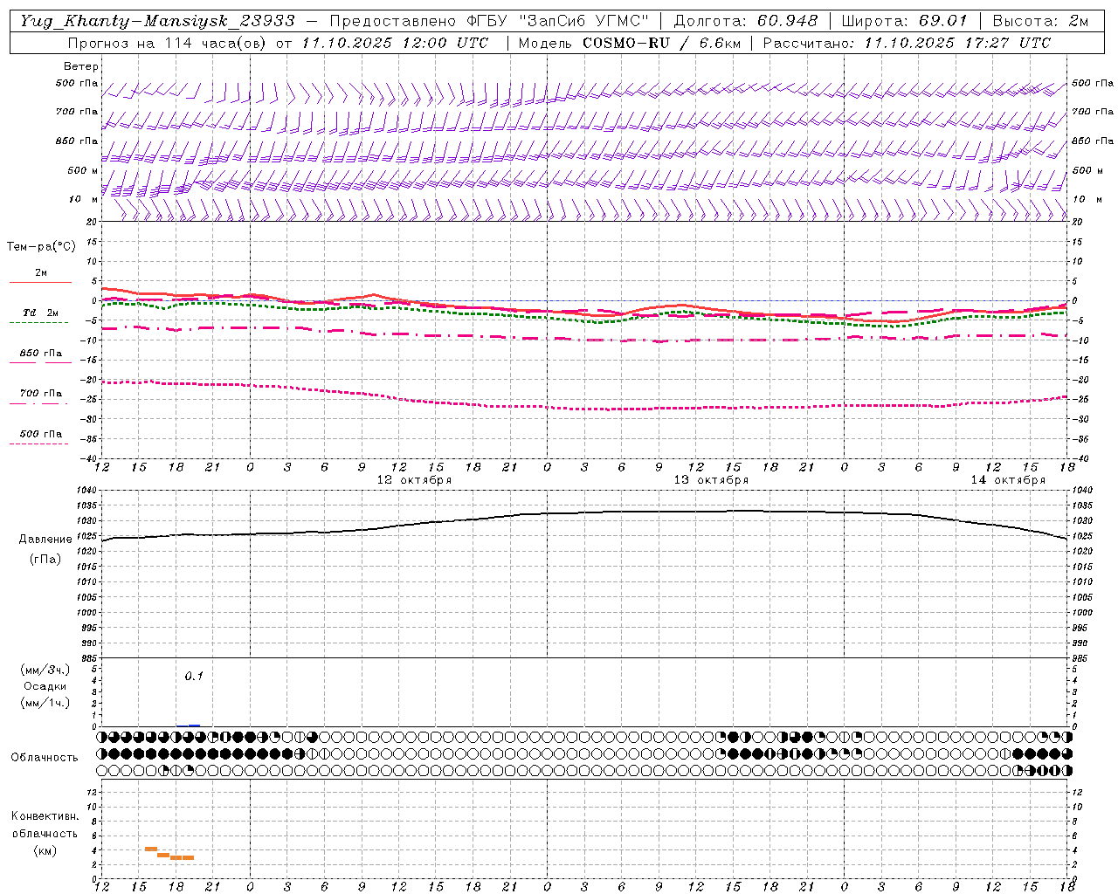Click the station title Yug_Khanty-Mansiysk_23933
1118x894 pixels.
tap(158, 21)
